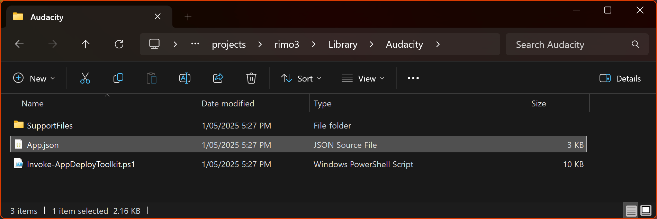
Task: Expand chevron after rimo3 breadcrumb
Action: click(x=314, y=44)
